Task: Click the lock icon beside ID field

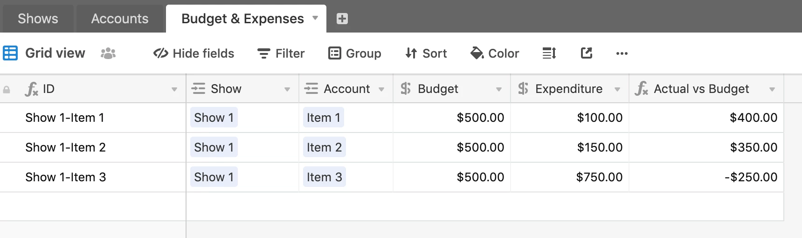Action: point(7,89)
